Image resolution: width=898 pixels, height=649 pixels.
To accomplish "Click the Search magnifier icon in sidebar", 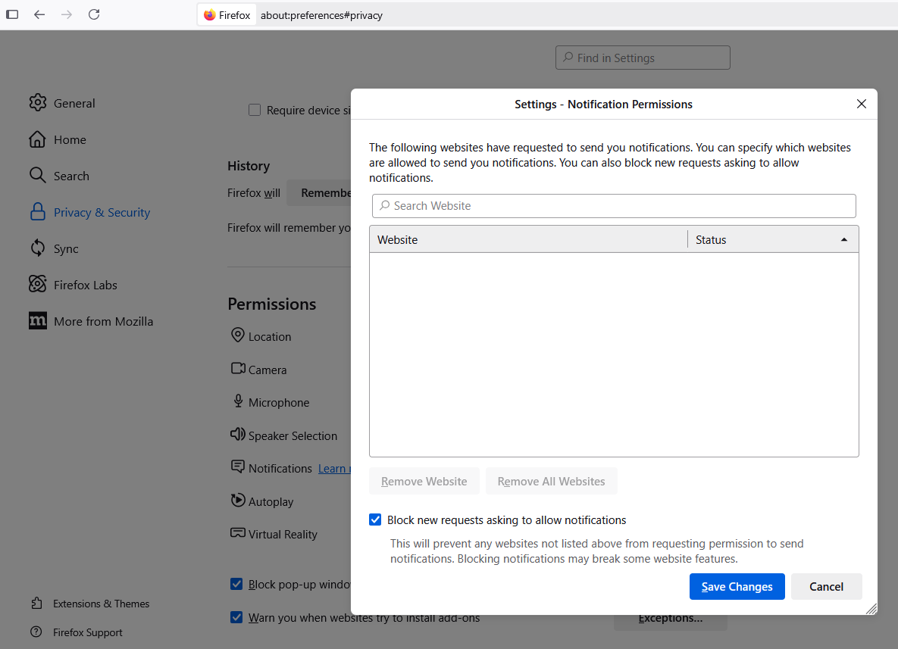I will [38, 176].
